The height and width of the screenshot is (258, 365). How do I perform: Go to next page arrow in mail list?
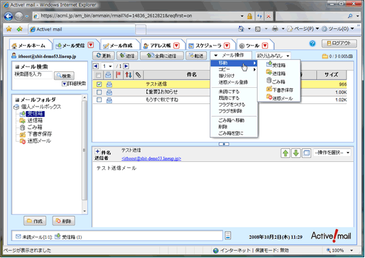[126, 66]
